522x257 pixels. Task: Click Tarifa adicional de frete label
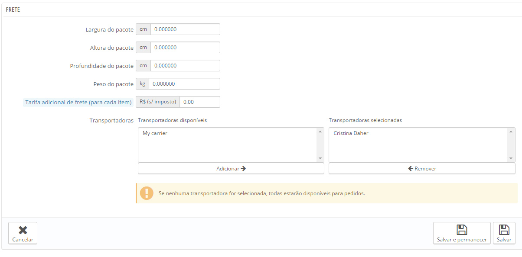pos(78,103)
